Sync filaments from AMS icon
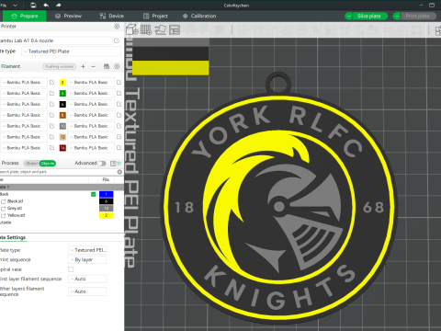 click(x=107, y=66)
